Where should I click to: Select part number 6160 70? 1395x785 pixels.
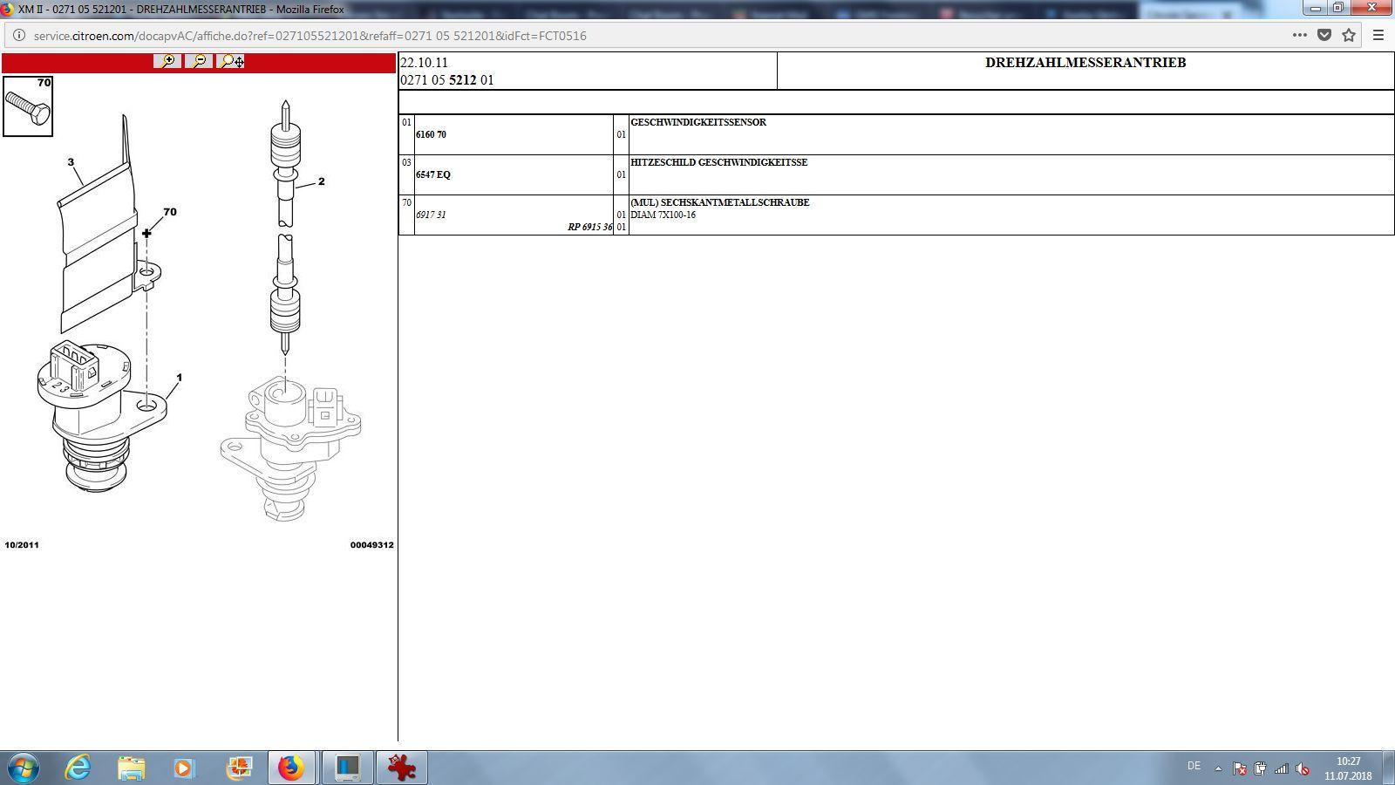point(431,134)
